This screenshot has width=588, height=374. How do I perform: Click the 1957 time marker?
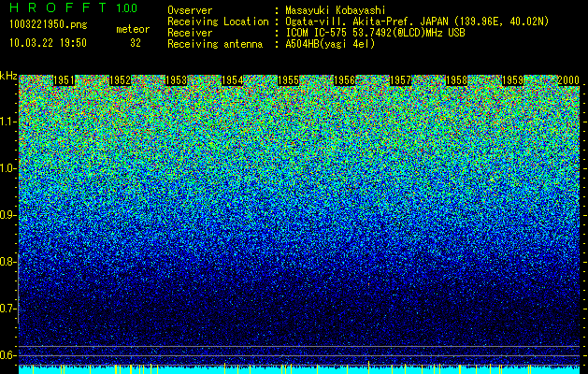[x=400, y=80]
